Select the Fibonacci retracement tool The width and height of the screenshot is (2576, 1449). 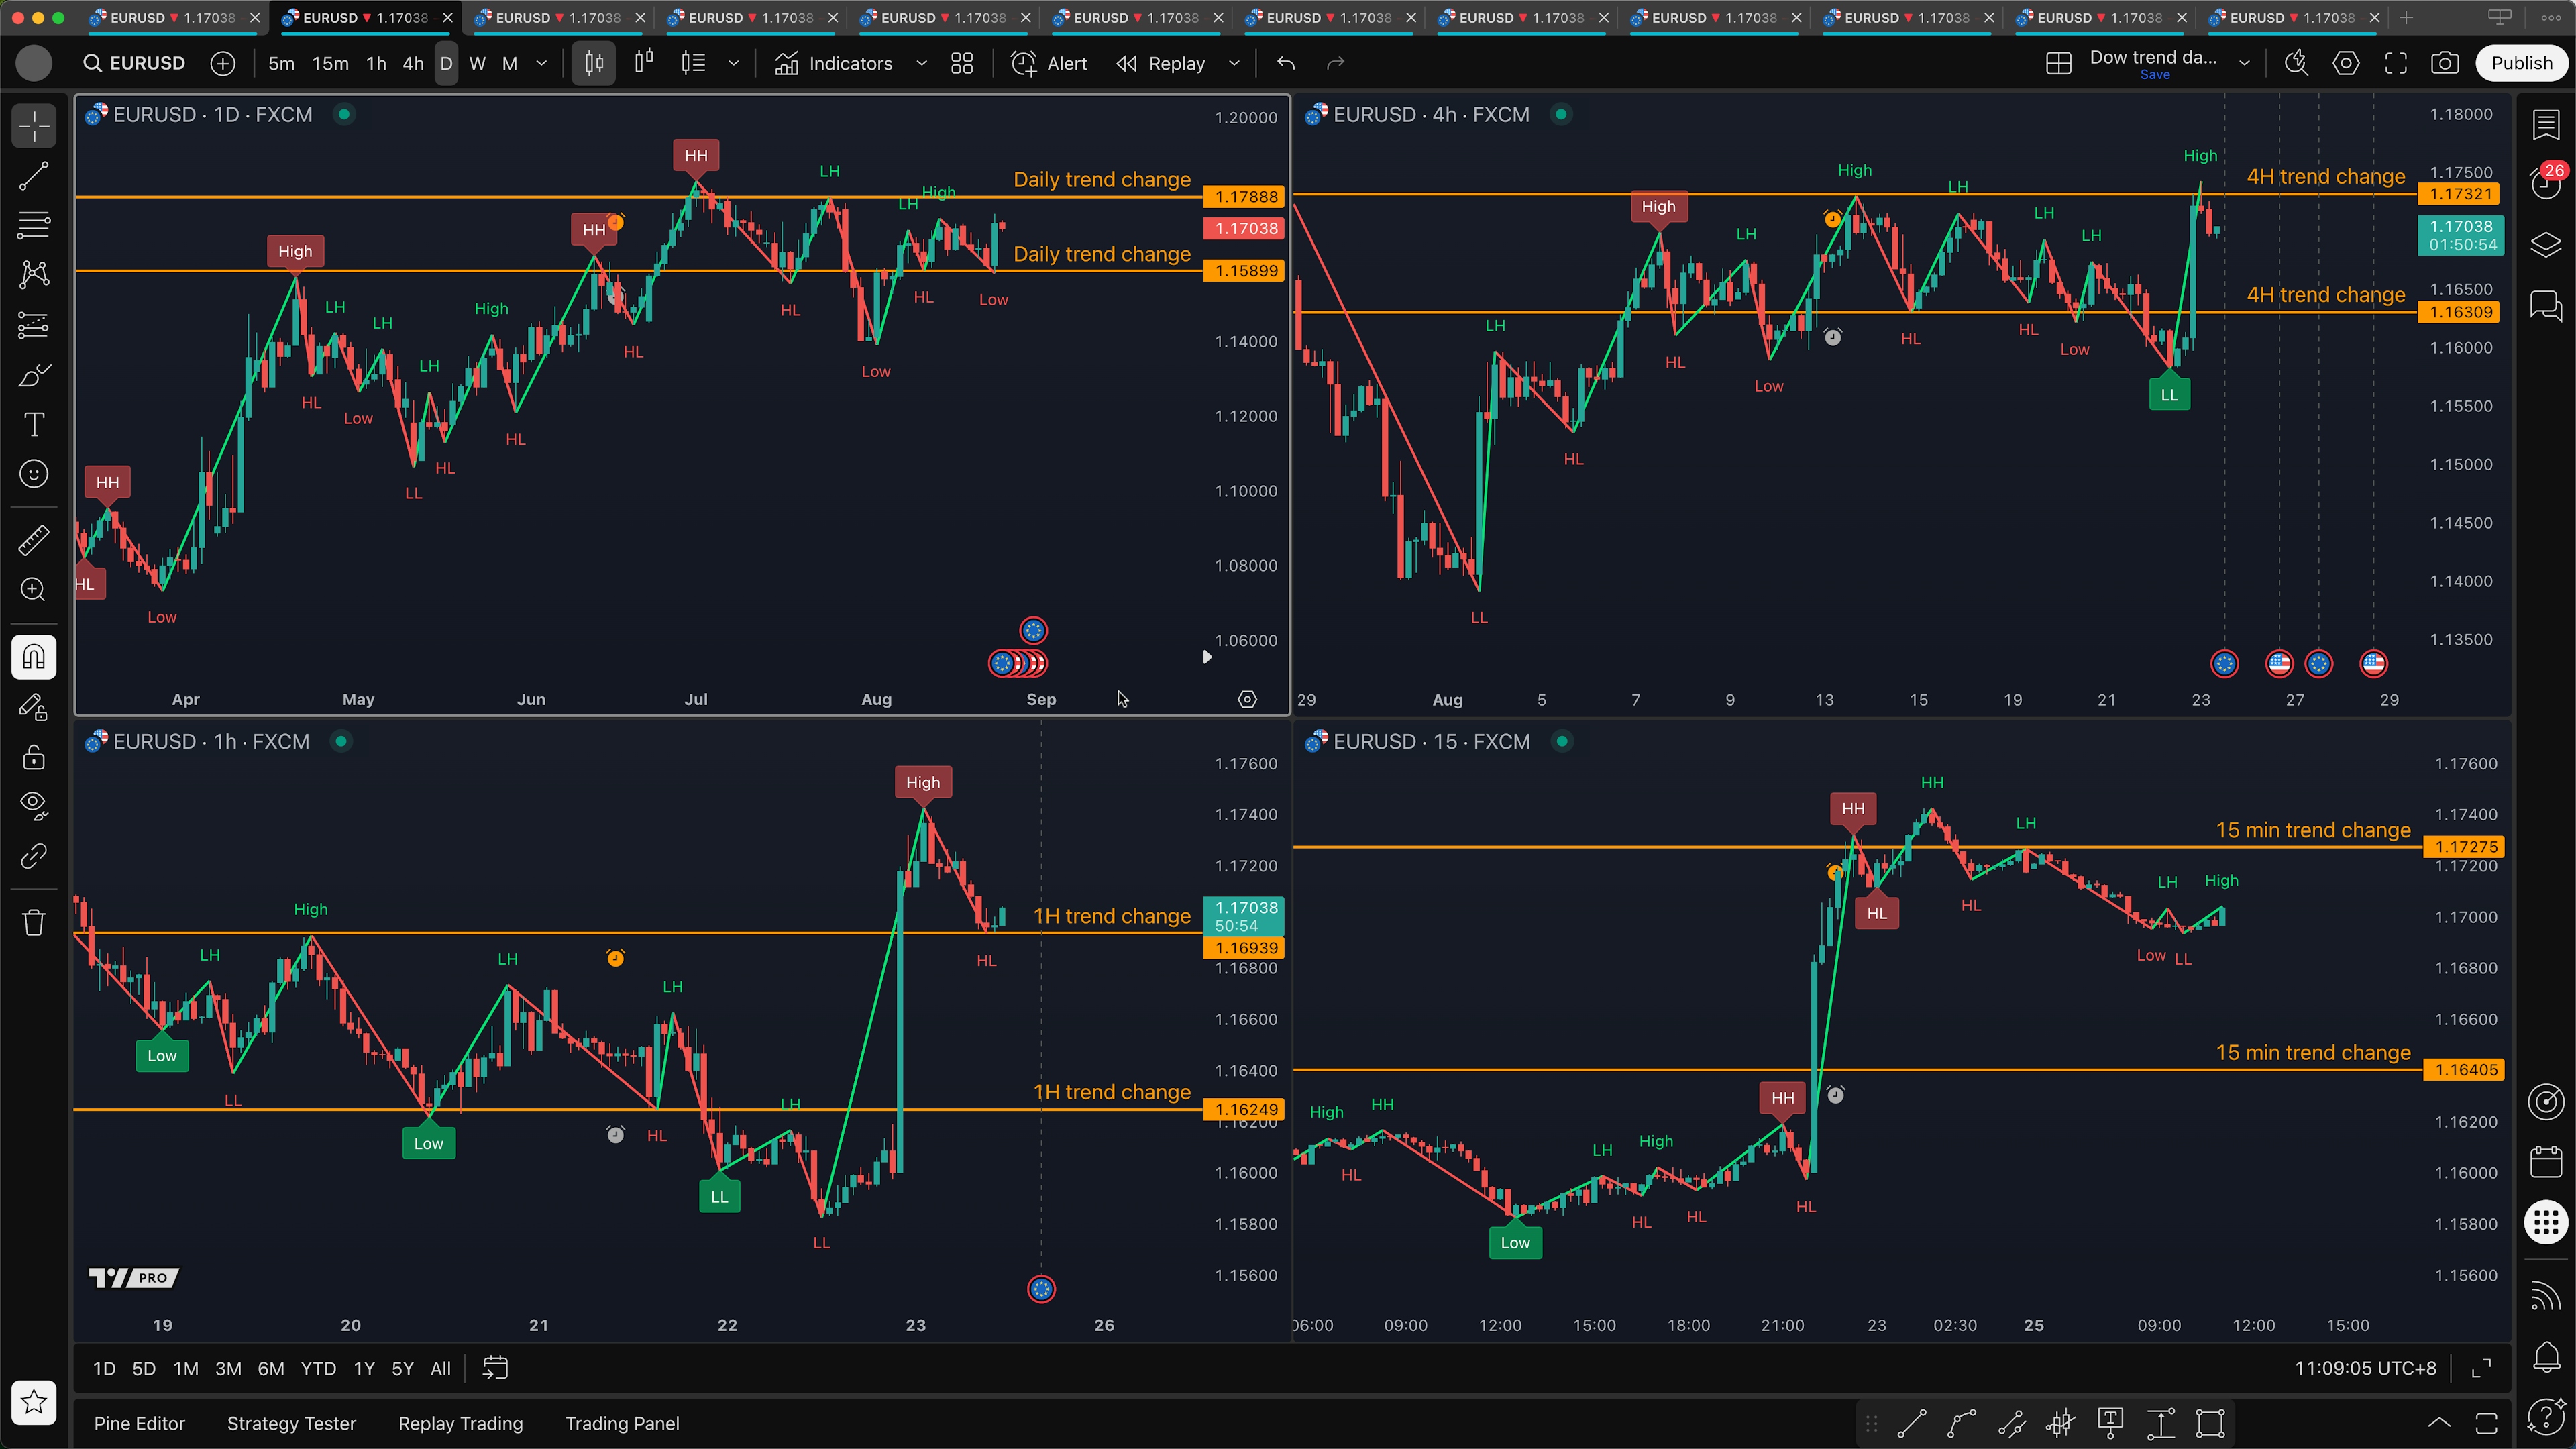pos(34,225)
